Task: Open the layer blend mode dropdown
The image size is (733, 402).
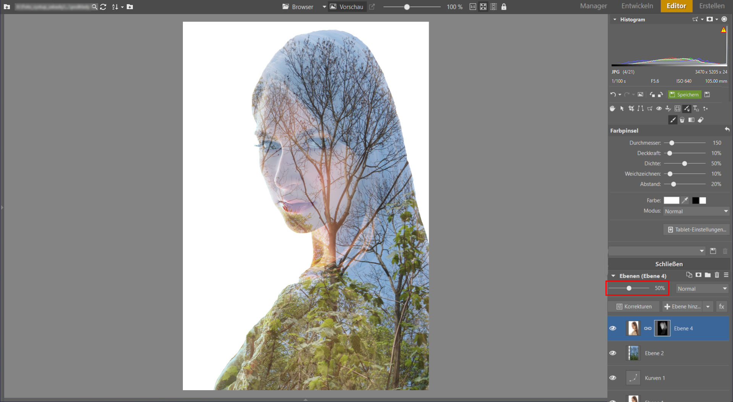Action: (702, 289)
